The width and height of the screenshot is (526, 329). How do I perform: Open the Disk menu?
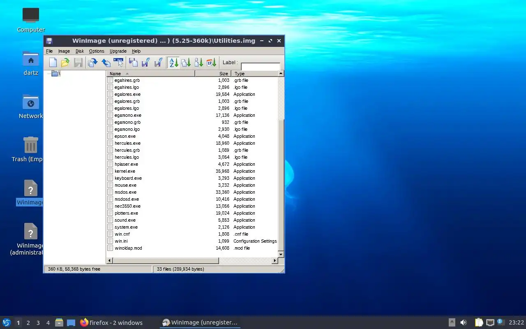(80, 51)
